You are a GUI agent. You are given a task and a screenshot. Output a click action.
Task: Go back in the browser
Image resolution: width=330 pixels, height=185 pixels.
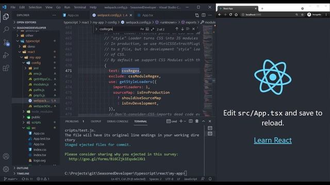pos(220,14)
